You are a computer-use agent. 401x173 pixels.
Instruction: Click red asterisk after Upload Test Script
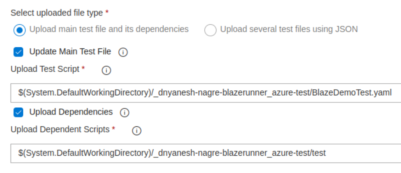pos(83,68)
